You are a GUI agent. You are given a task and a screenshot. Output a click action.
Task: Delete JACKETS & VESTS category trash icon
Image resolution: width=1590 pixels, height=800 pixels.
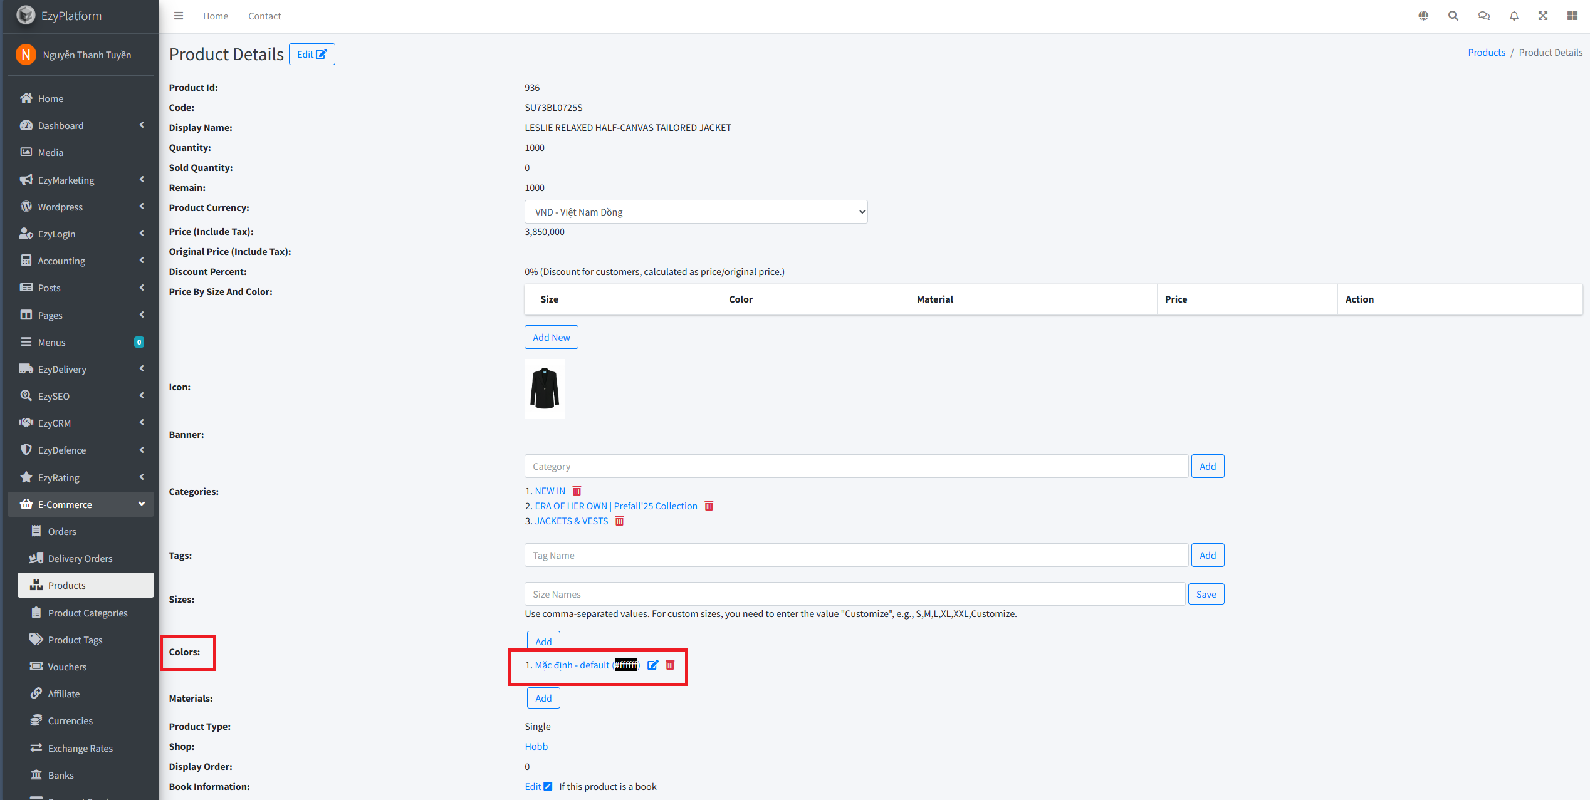619,521
